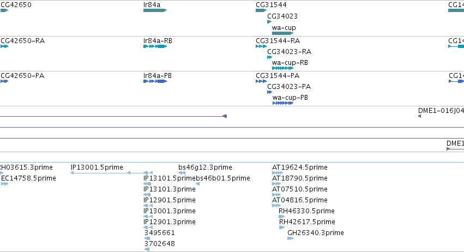Click the RH46330.5prime EST label
Viewport: 464px width, 252px height.
pyautogui.click(x=306, y=211)
